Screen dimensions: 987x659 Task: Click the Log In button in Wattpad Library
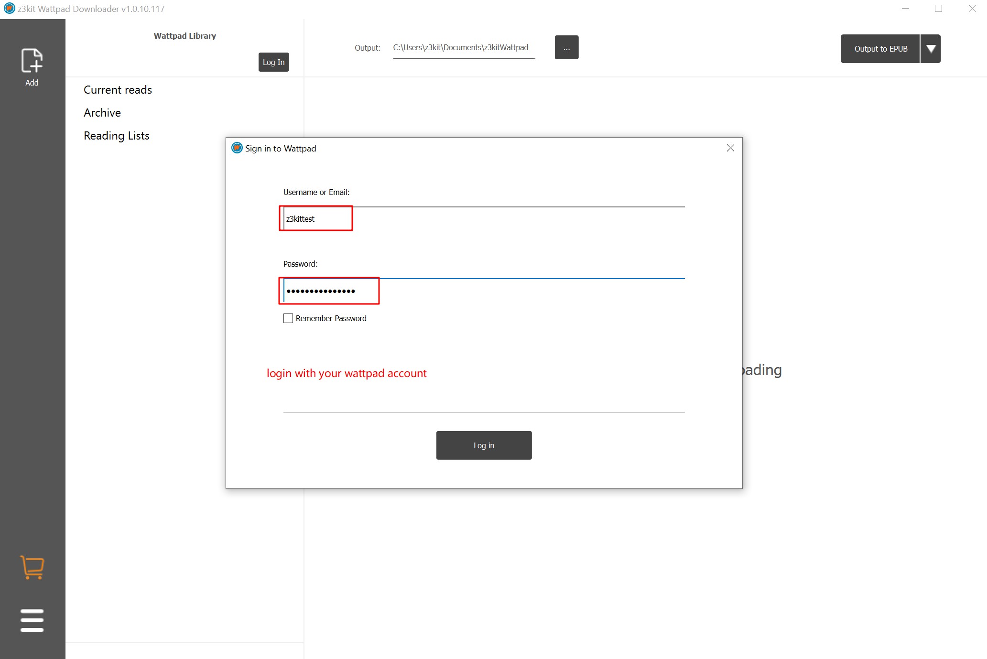coord(274,62)
